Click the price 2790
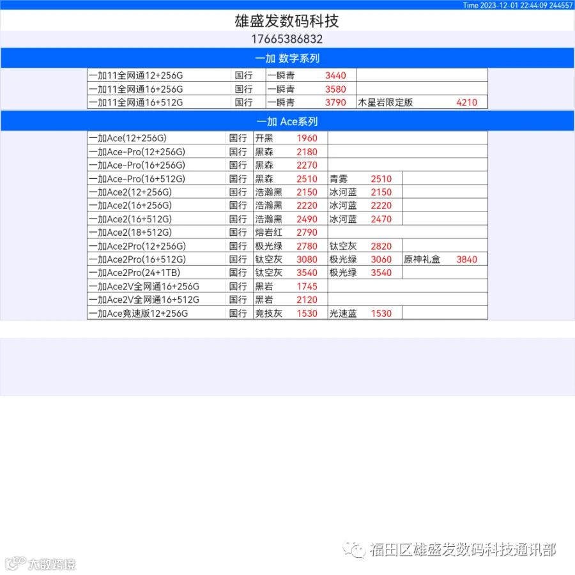 (x=307, y=233)
